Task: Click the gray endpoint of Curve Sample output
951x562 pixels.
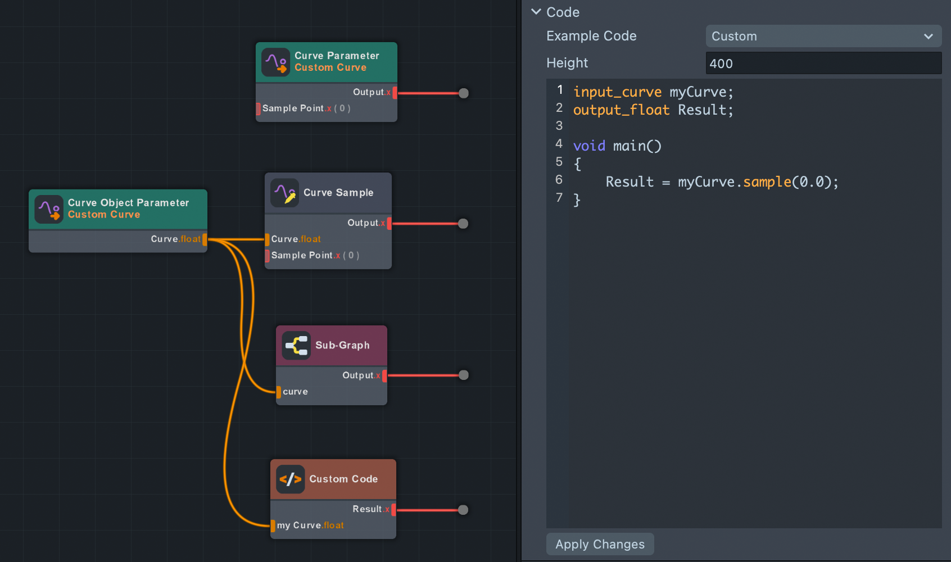Action: tap(463, 224)
